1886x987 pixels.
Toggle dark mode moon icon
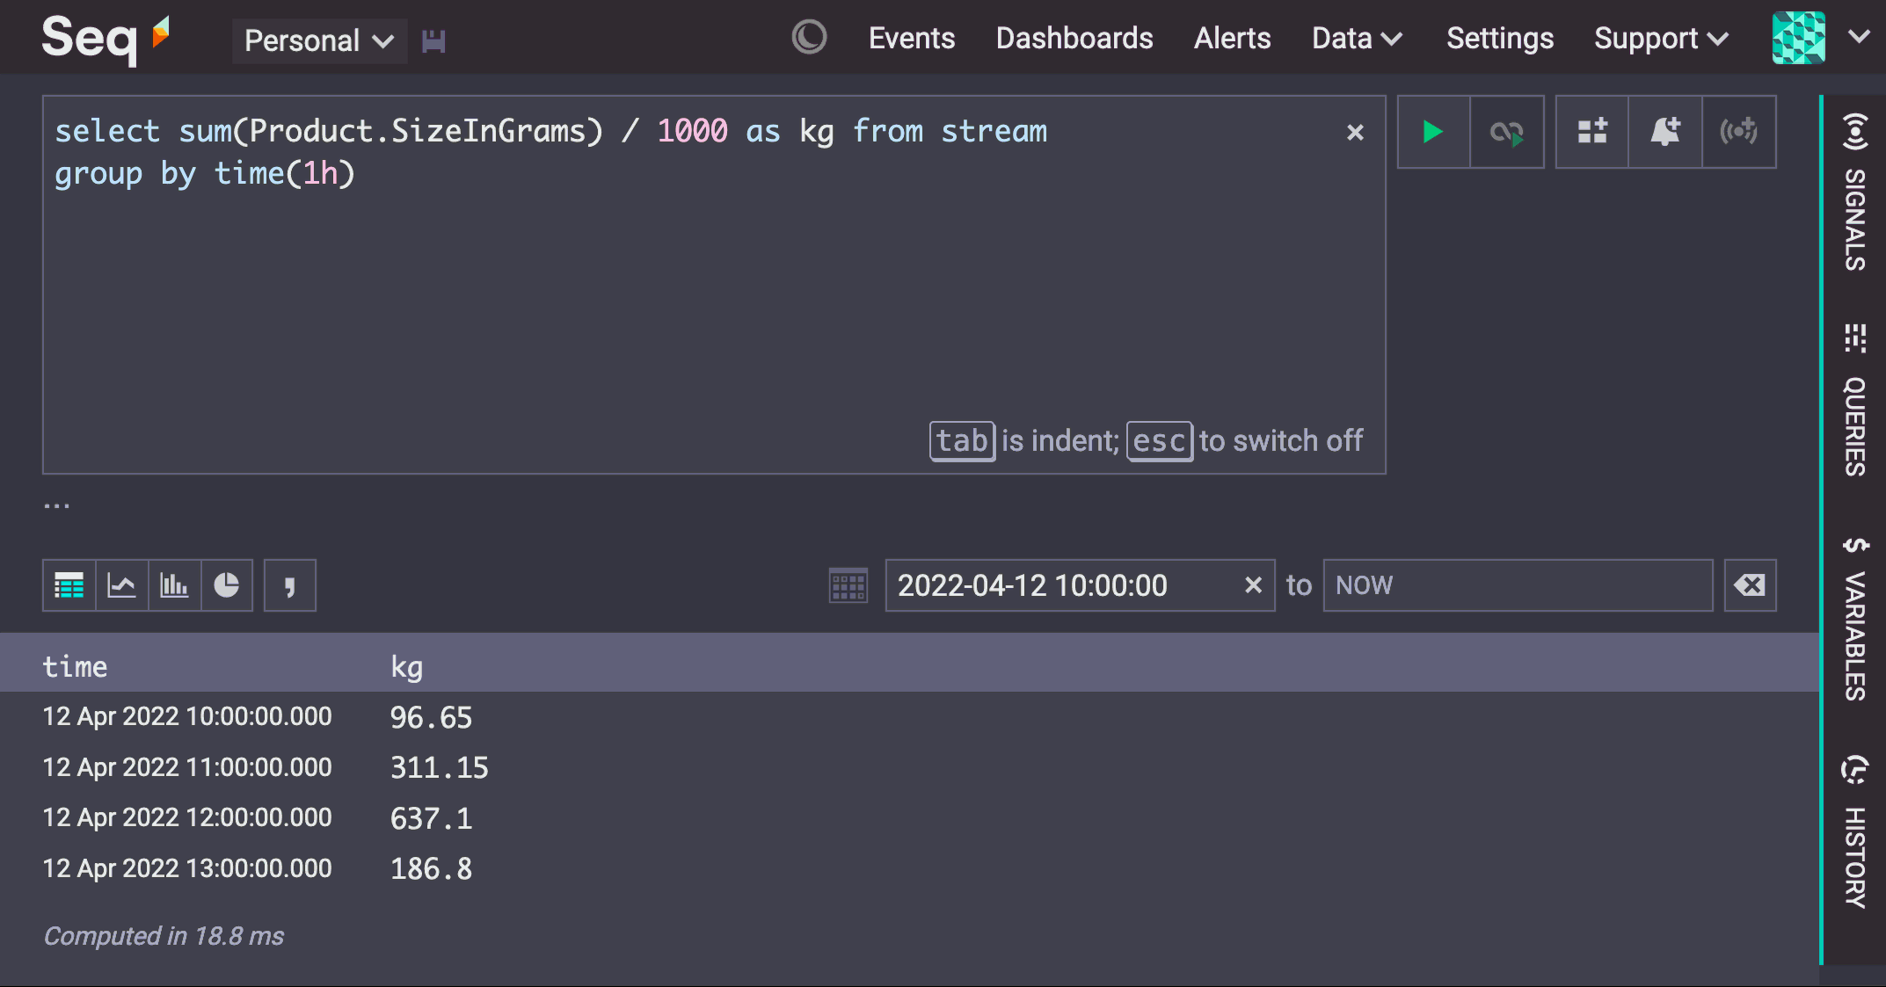coord(809,38)
